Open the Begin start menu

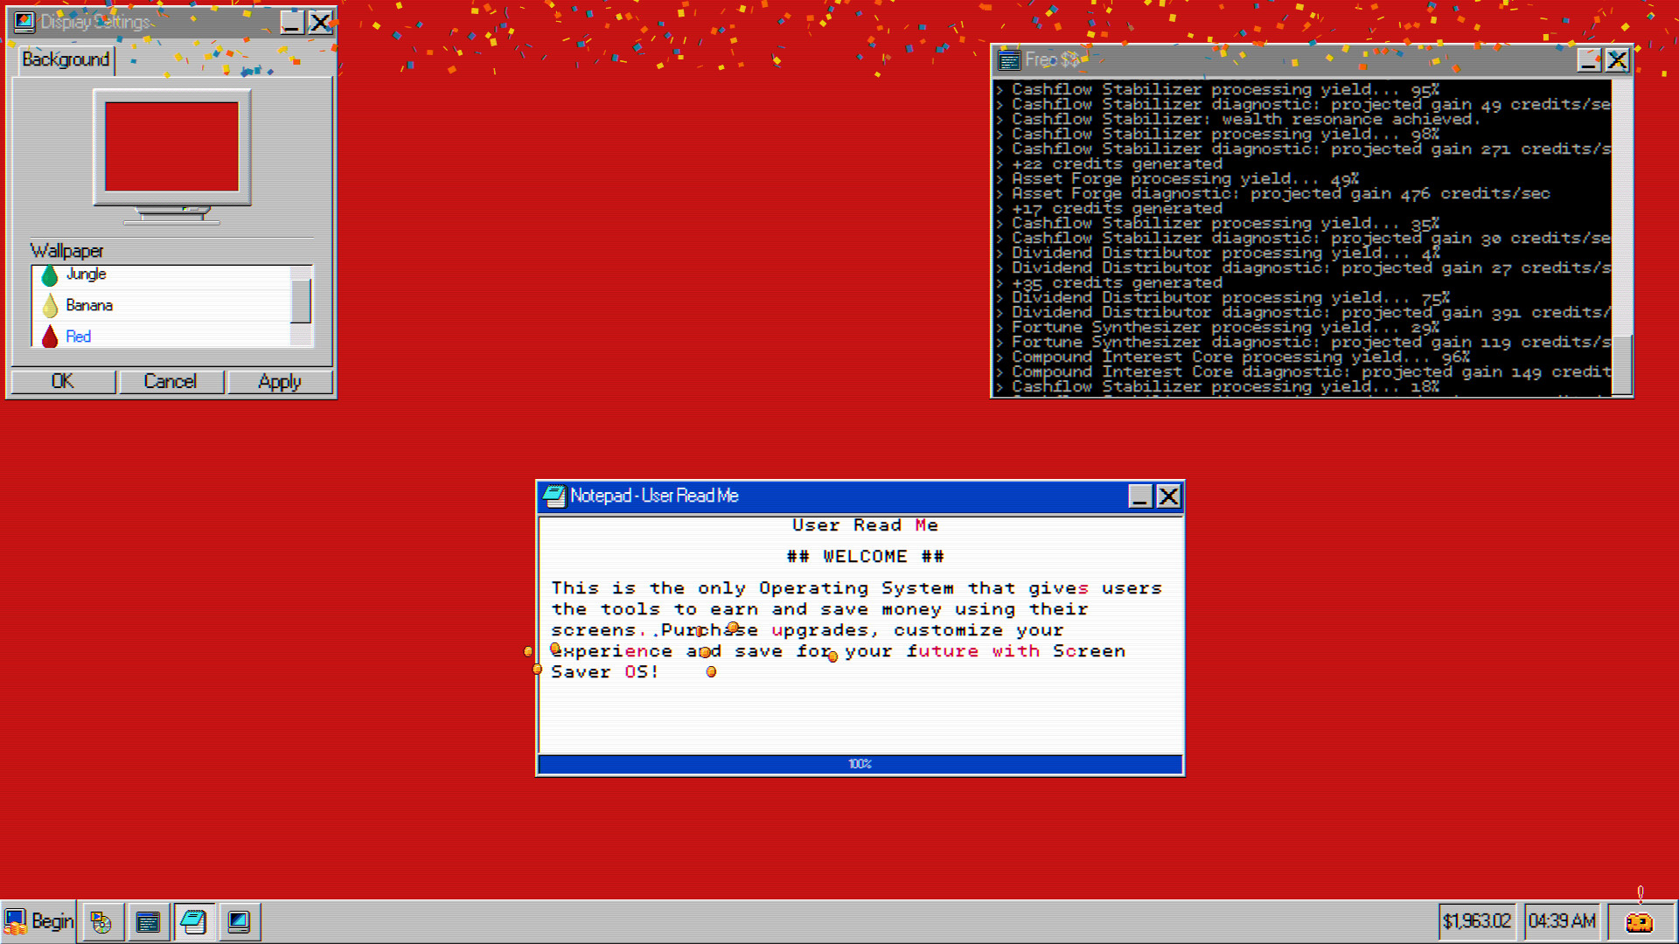pos(38,921)
